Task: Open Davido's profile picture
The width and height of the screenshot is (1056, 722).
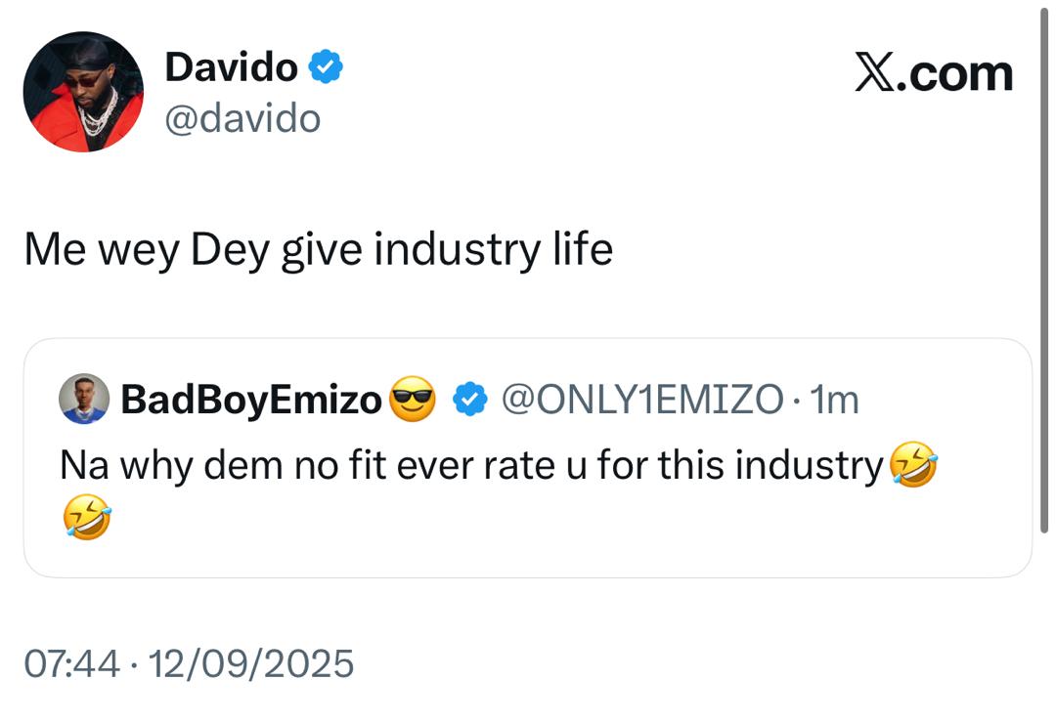Action: [x=83, y=90]
